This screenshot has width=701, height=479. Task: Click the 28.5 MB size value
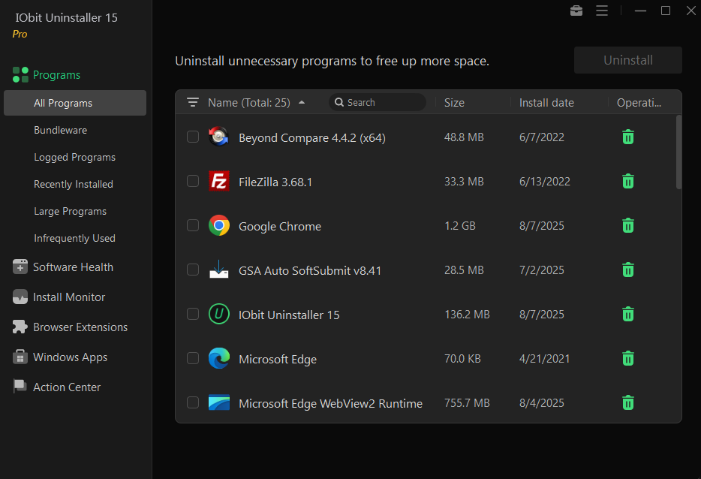point(464,270)
